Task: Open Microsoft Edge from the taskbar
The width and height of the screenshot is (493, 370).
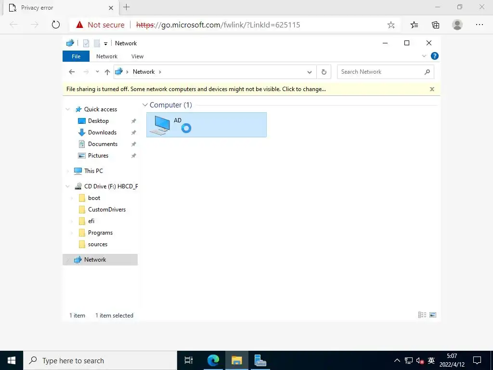Action: pos(213,360)
